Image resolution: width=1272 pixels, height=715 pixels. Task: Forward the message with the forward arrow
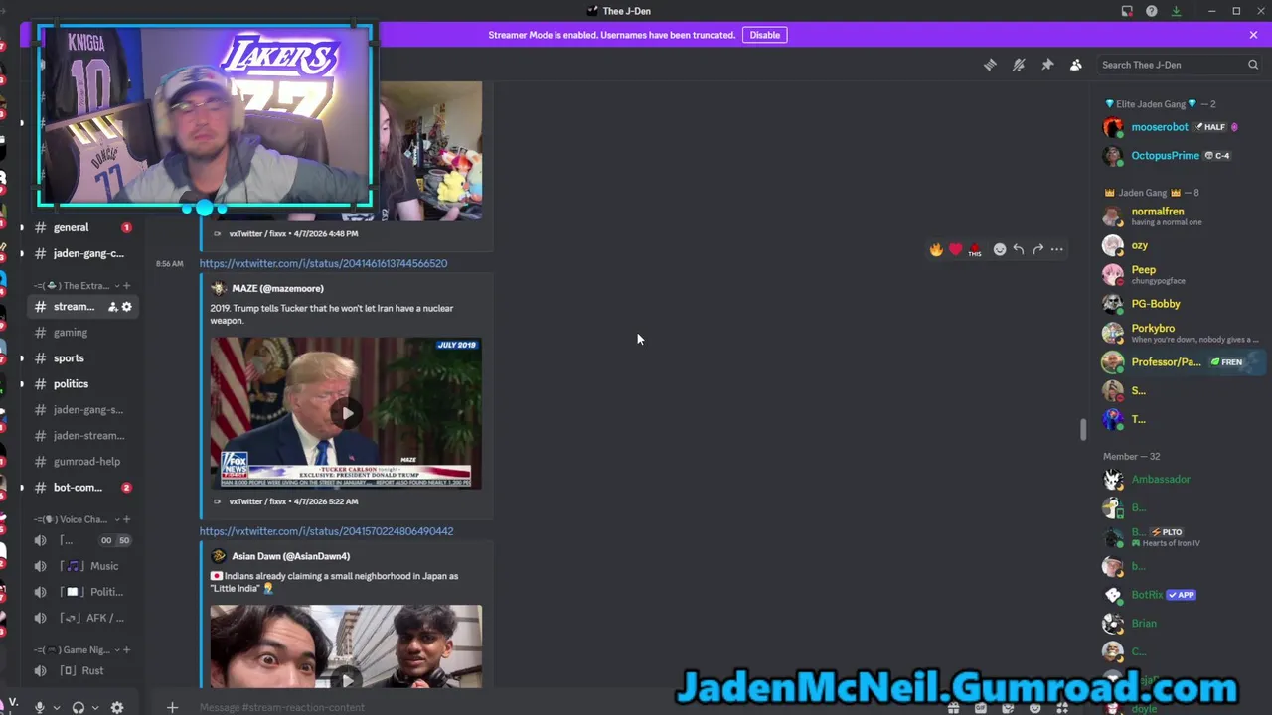point(1037,249)
